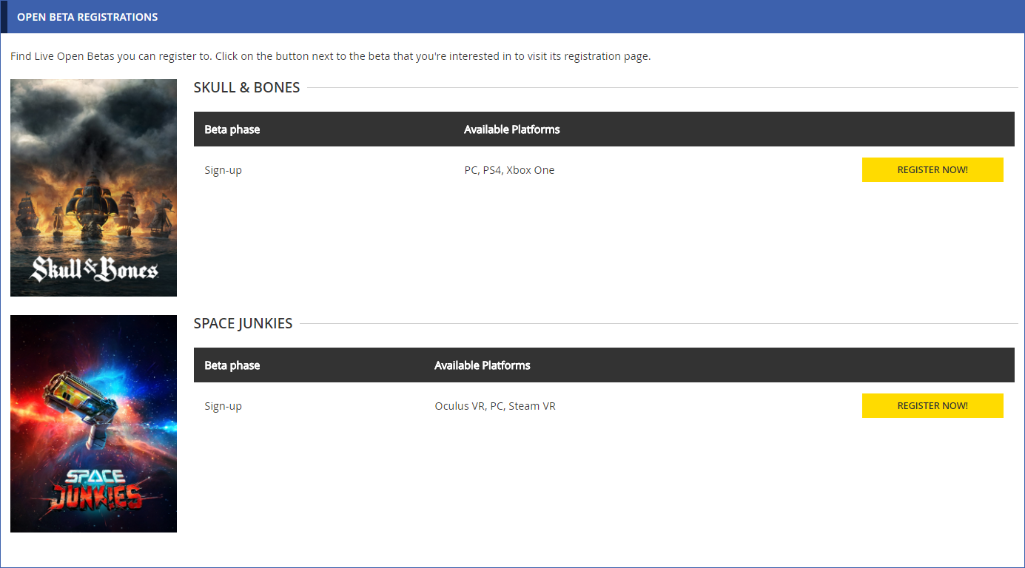Click the Skull & Bones section title
The height and width of the screenshot is (568, 1025).
[x=246, y=87]
